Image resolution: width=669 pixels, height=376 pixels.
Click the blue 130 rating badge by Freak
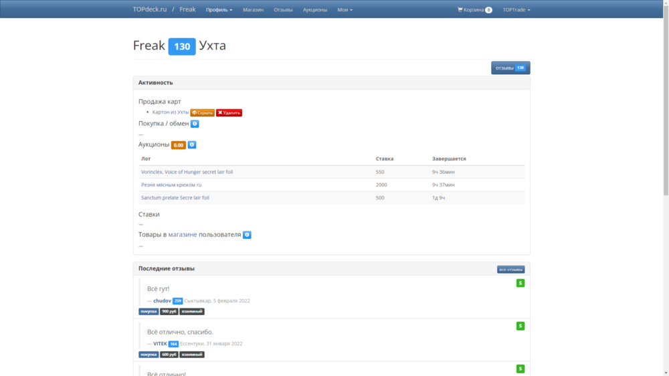pos(182,46)
